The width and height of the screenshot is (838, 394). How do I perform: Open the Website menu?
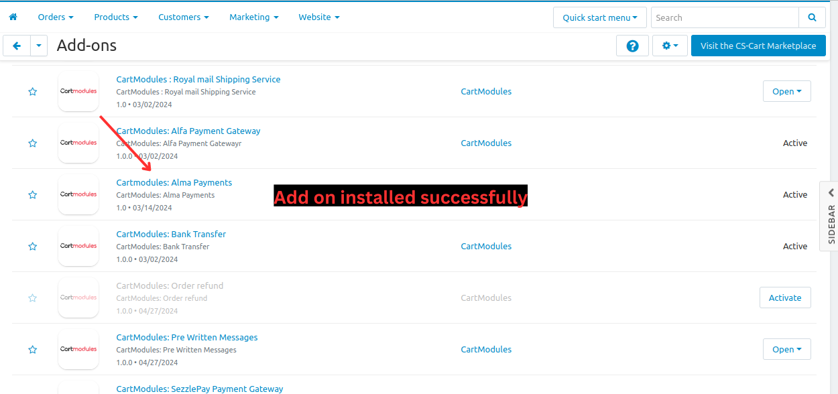[319, 17]
